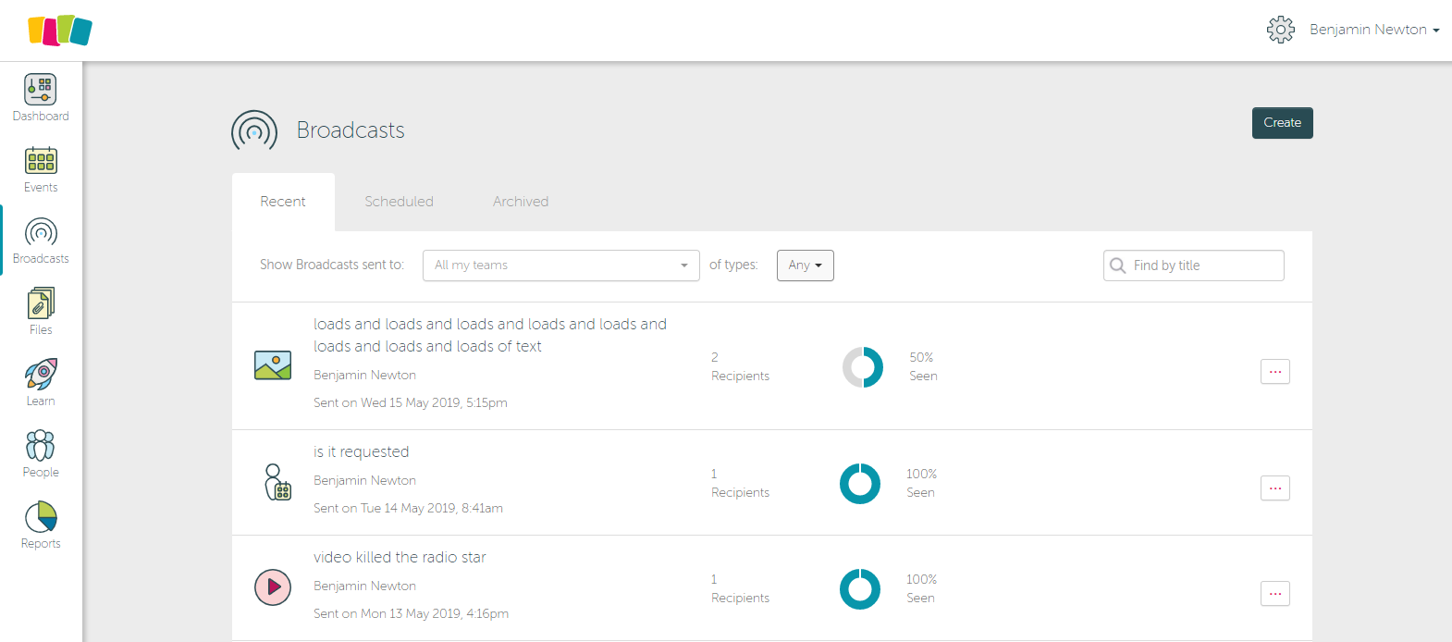Image resolution: width=1452 pixels, height=642 pixels.
Task: Click the 'Broadcasts' page heading
Action: click(x=351, y=130)
